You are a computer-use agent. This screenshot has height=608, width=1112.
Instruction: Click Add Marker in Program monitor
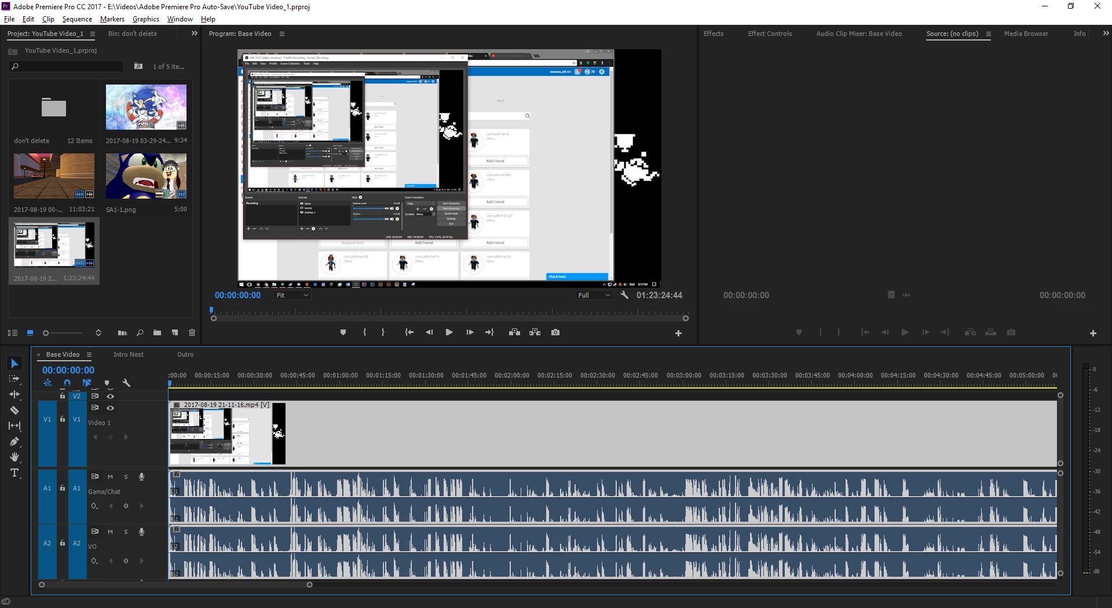pos(343,332)
